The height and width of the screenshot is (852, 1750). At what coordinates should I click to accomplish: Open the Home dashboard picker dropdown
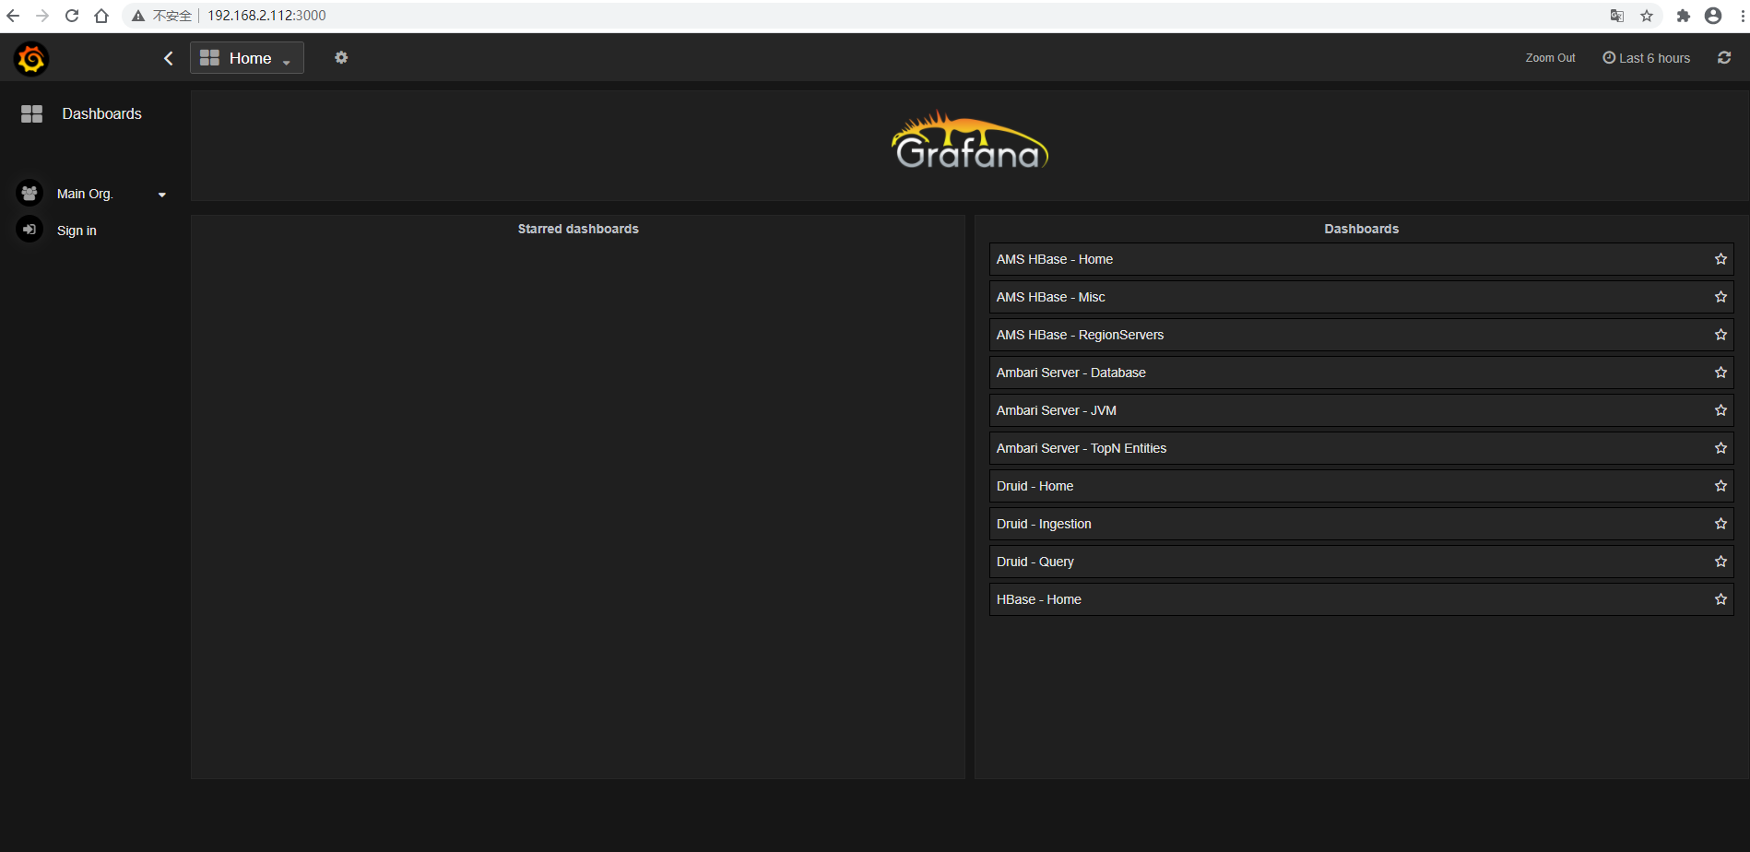(247, 58)
